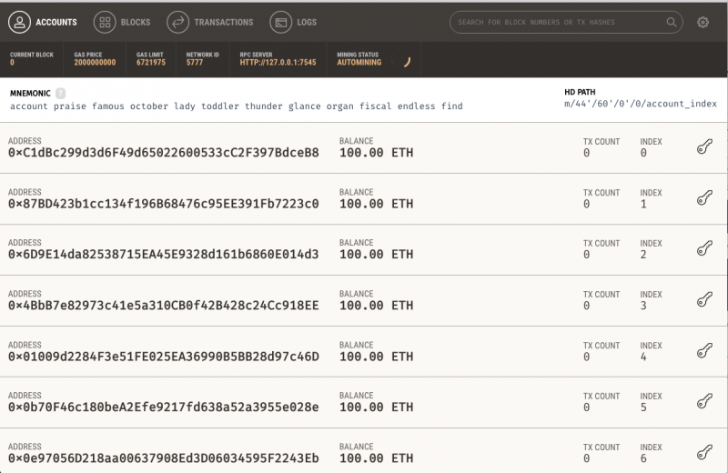
Task: Show private key for account index 0
Action: (703, 146)
